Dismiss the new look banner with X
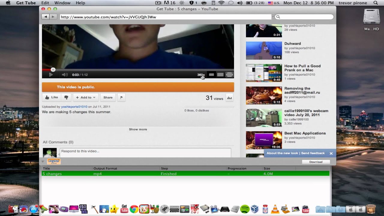Image resolution: width=384 pixels, height=216 pixels. [331, 153]
